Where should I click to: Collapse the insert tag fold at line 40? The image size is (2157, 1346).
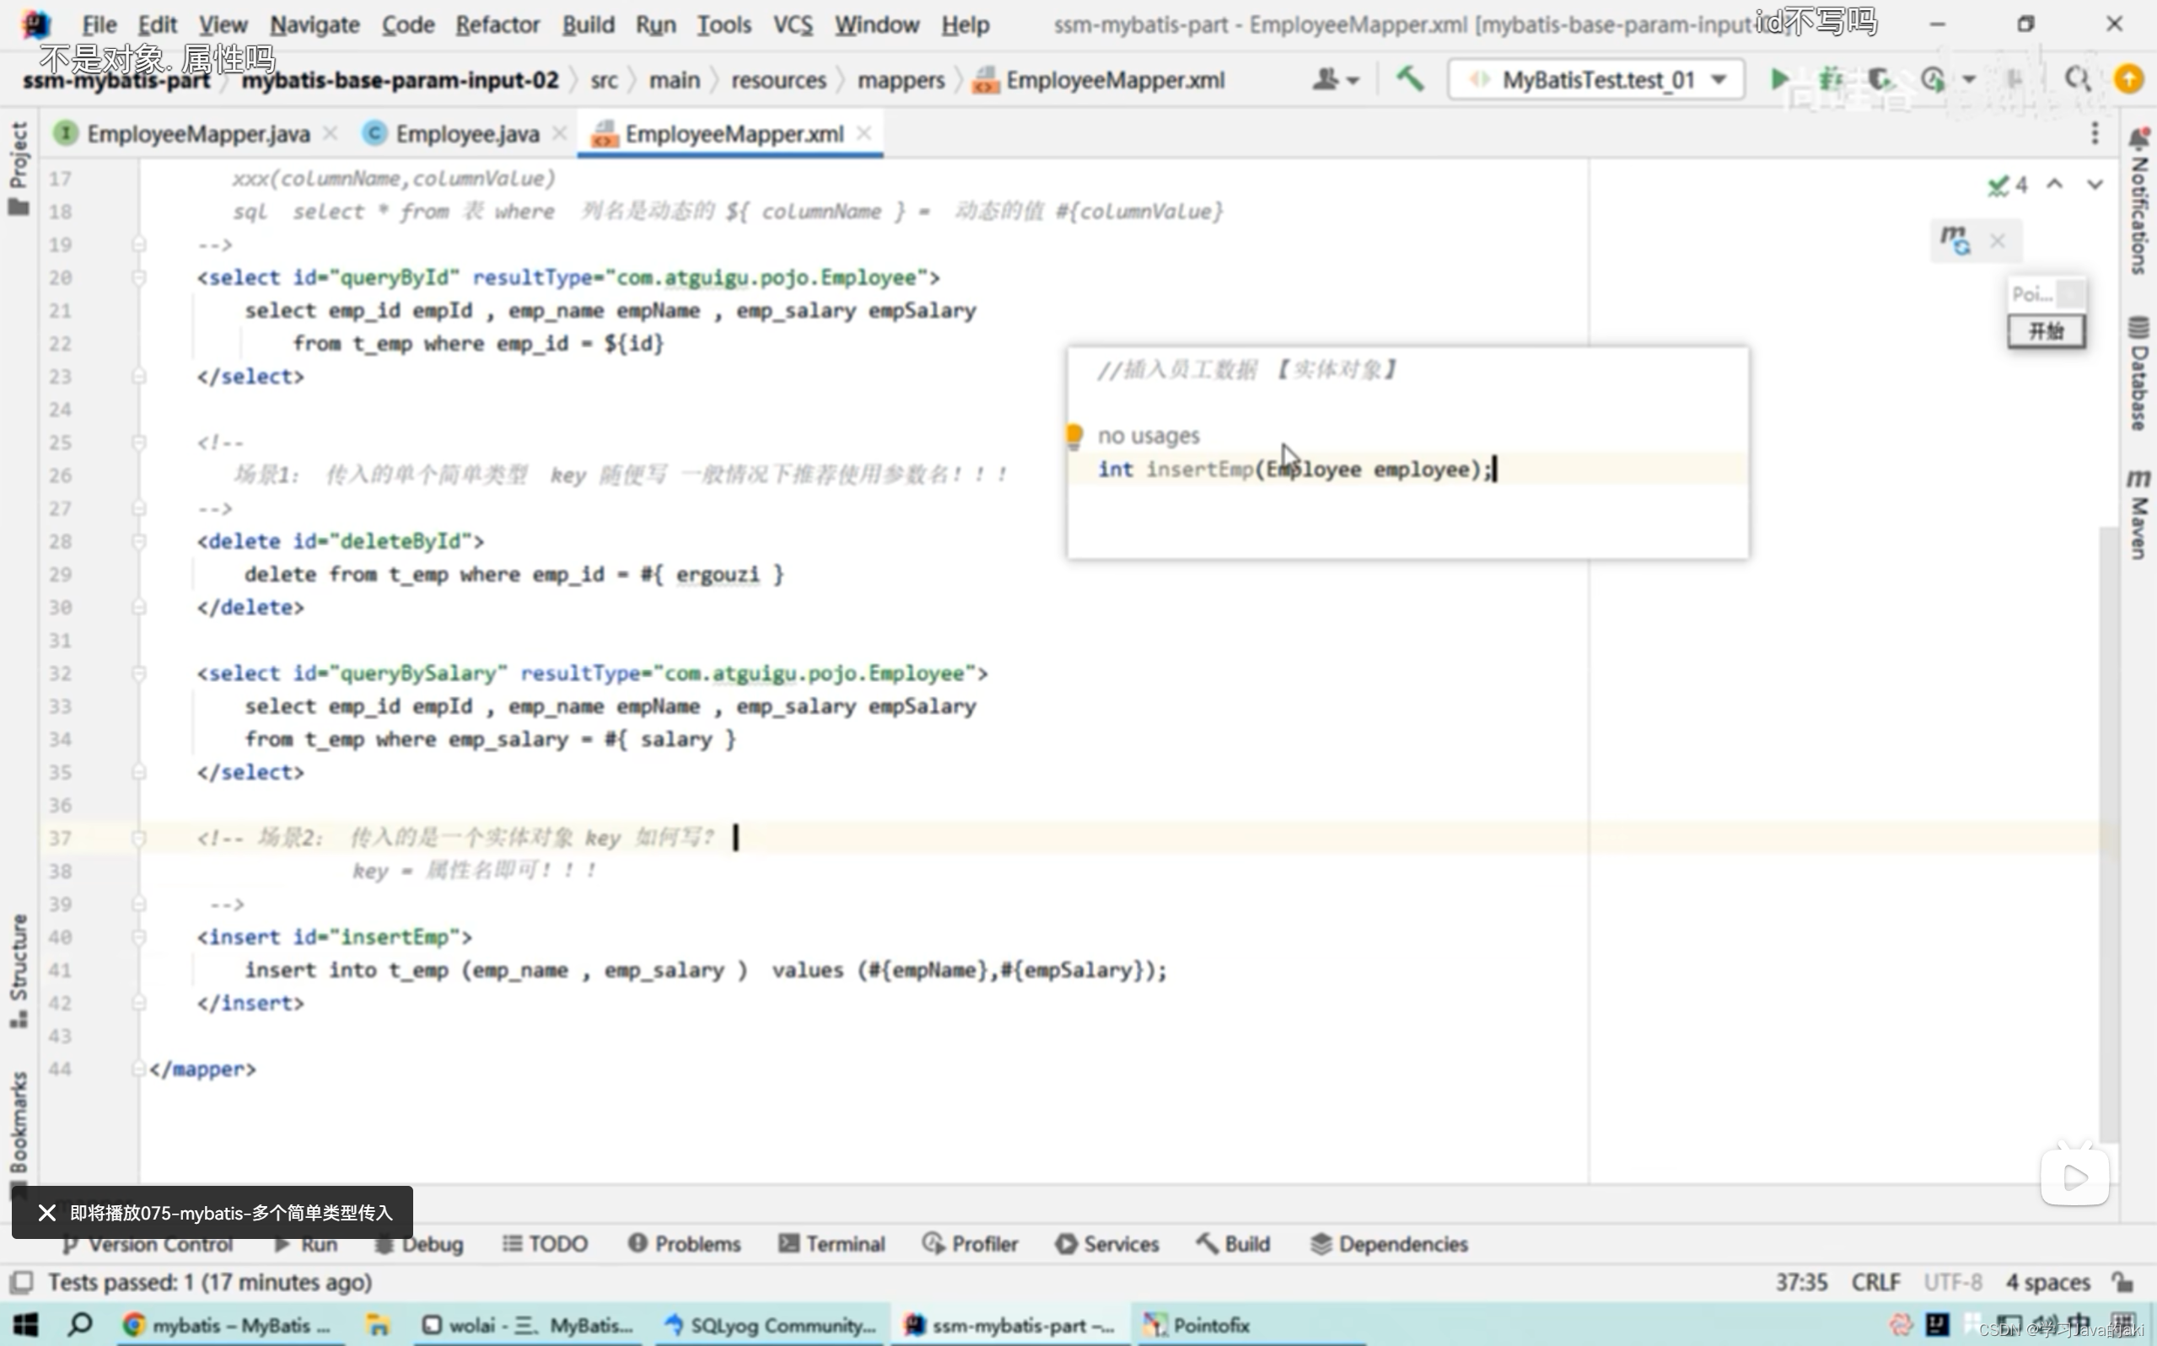[x=139, y=937]
